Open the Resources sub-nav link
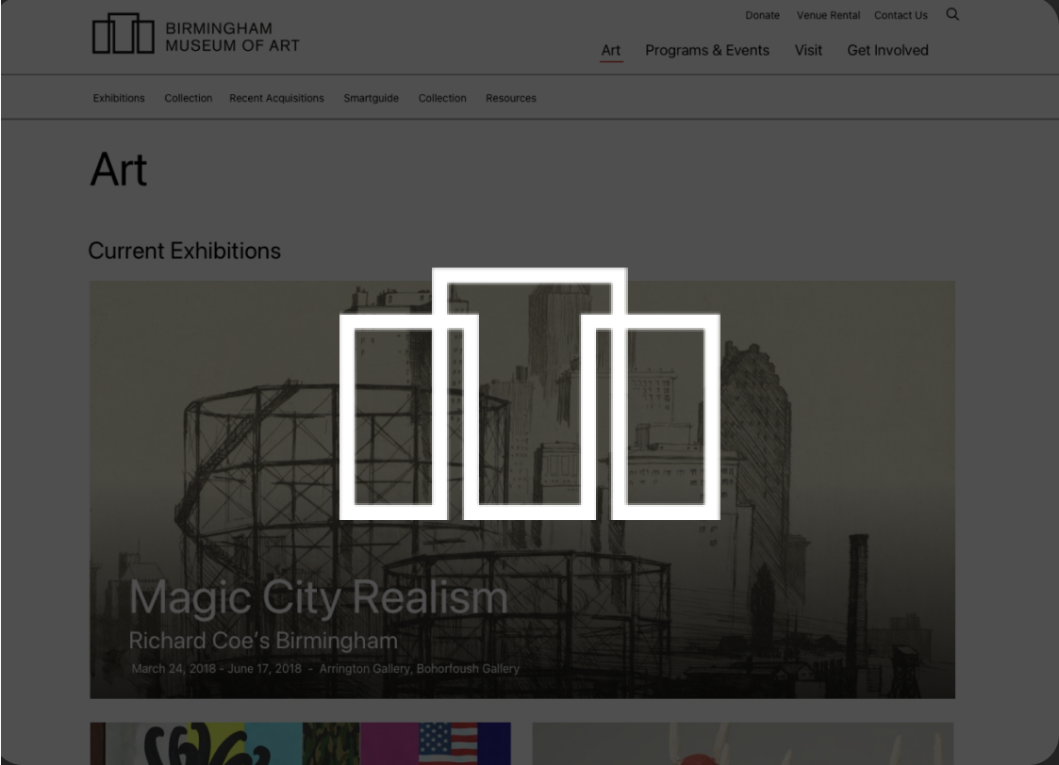 pyautogui.click(x=510, y=98)
